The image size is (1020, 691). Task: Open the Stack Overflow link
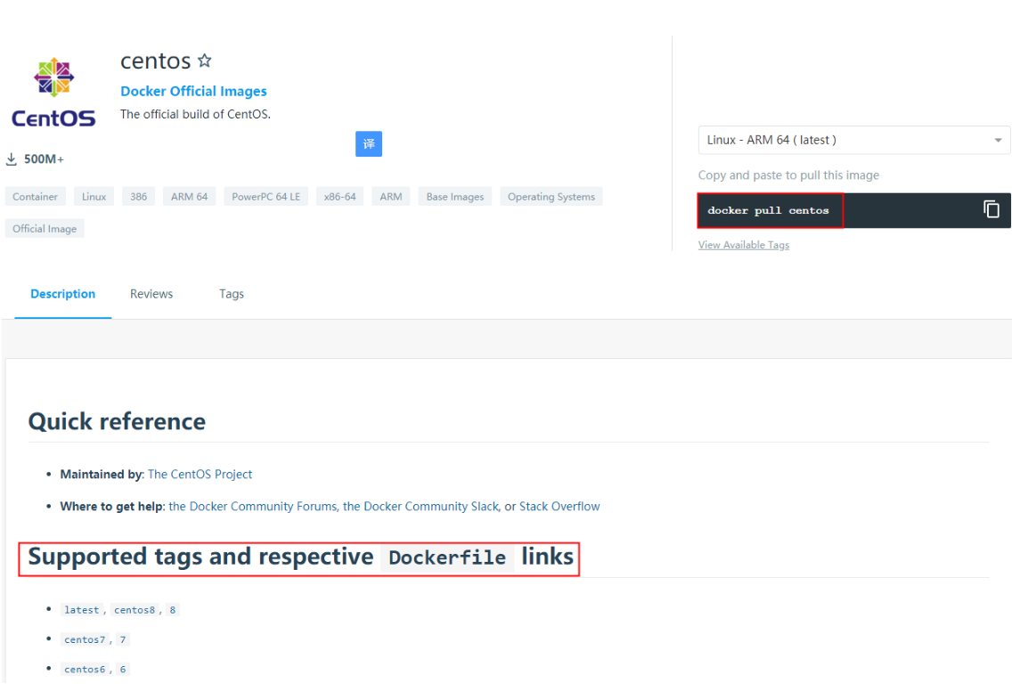coord(559,507)
